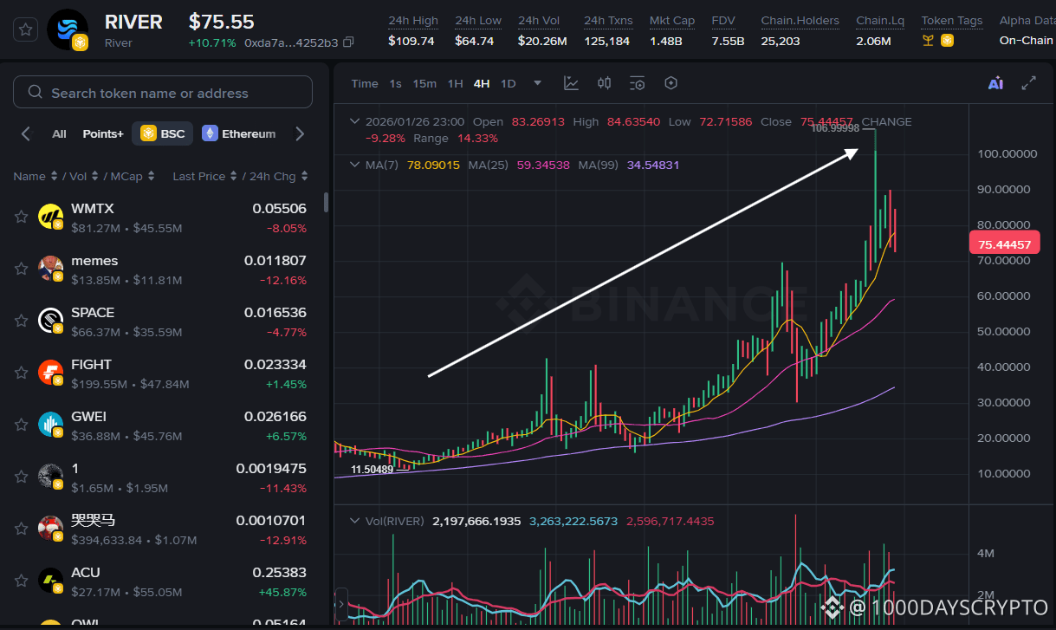Click the 75.44457 current price label
This screenshot has width=1056, height=630.
click(x=1004, y=244)
